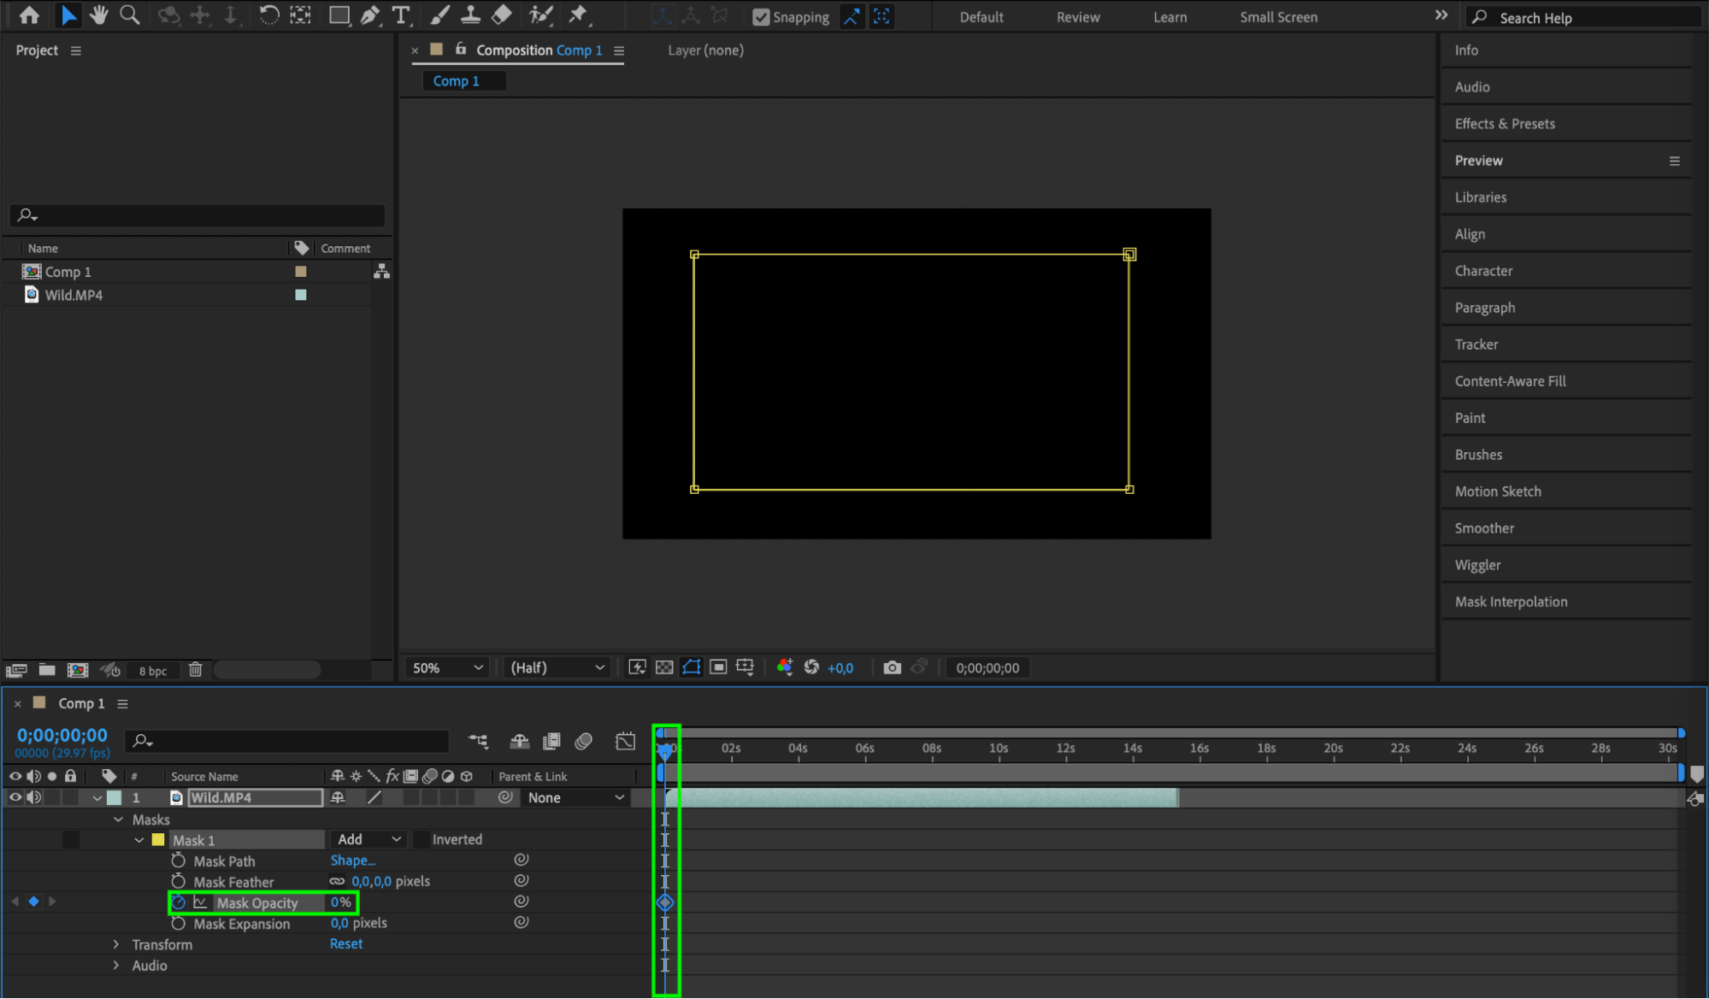Delete selected project item with trash icon
Viewport: 1709px width, 999px height.
coord(195,670)
